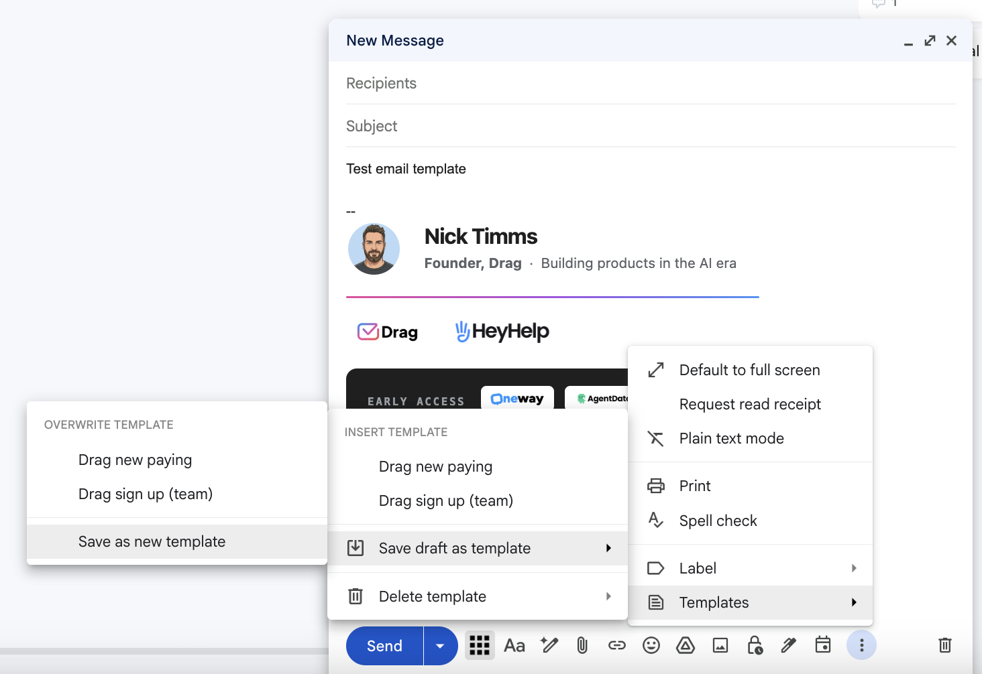Enable Plain text mode
Screen dimensions: 982x674
pyautogui.click(x=750, y=438)
